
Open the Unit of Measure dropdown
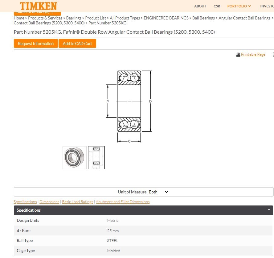[158, 192]
